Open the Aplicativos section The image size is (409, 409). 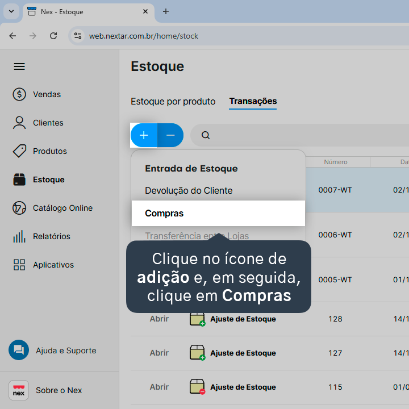pos(53,265)
